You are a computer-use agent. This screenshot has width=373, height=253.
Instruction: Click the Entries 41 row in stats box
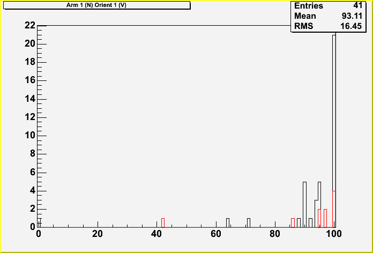tap(329, 5)
